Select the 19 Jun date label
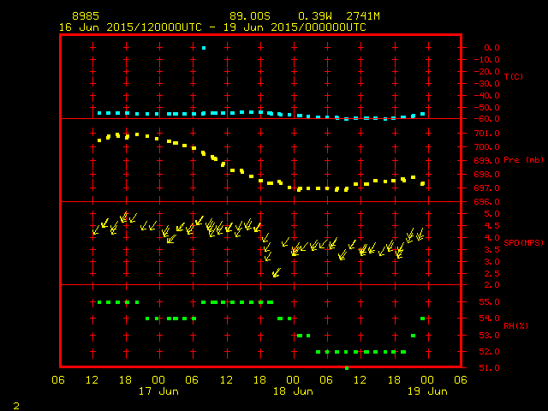 426,391
